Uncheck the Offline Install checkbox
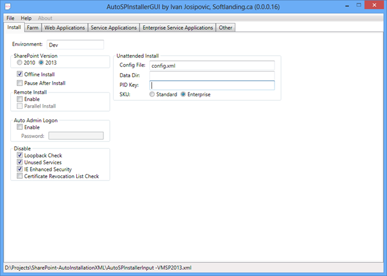Viewport: 387px width, 276px height. tap(19, 74)
